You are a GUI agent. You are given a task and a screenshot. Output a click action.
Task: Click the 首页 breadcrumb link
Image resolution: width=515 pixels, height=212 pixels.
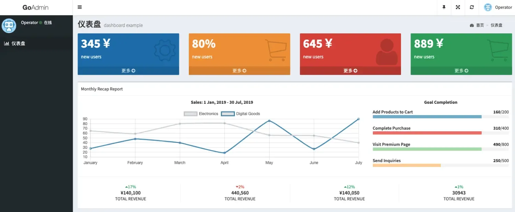tap(480, 25)
